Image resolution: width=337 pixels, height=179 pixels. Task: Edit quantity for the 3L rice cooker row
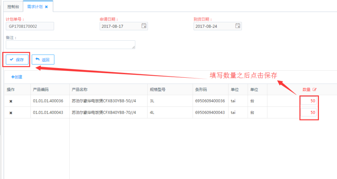click(x=309, y=101)
